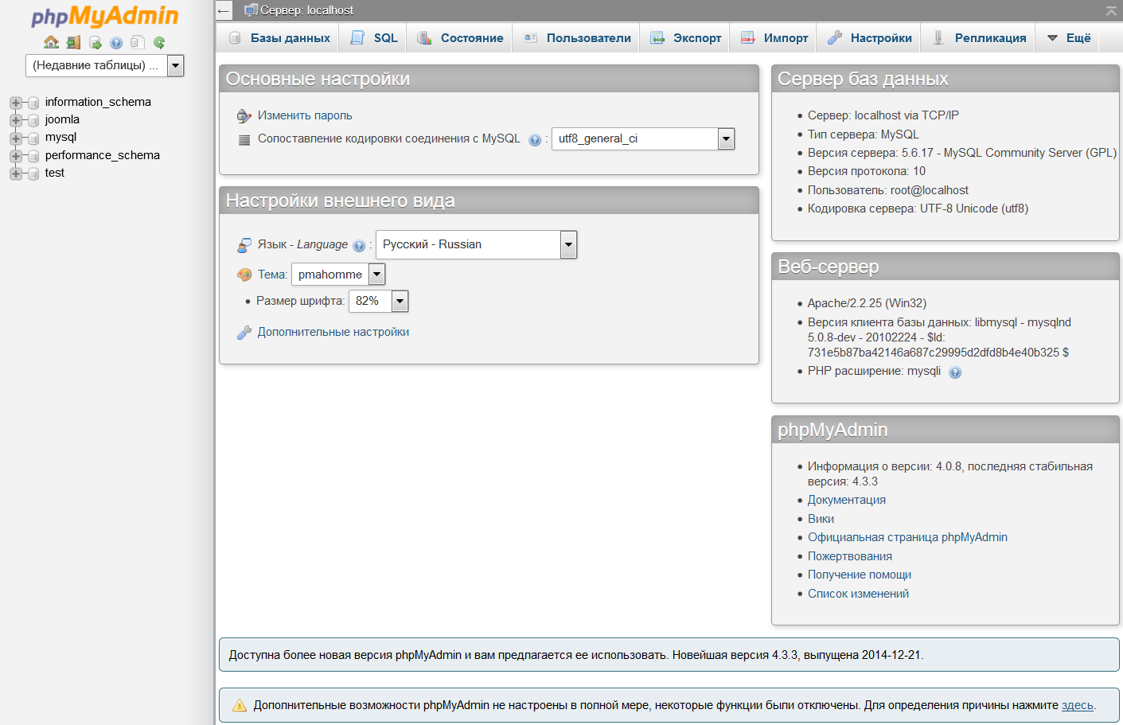Click the change password key icon
The image size is (1123, 725).
tap(244, 116)
